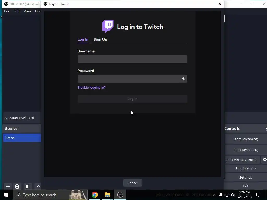This screenshot has height=200, width=267.
Task: Close the Log In - Twitch dialog
Action: click(x=220, y=4)
